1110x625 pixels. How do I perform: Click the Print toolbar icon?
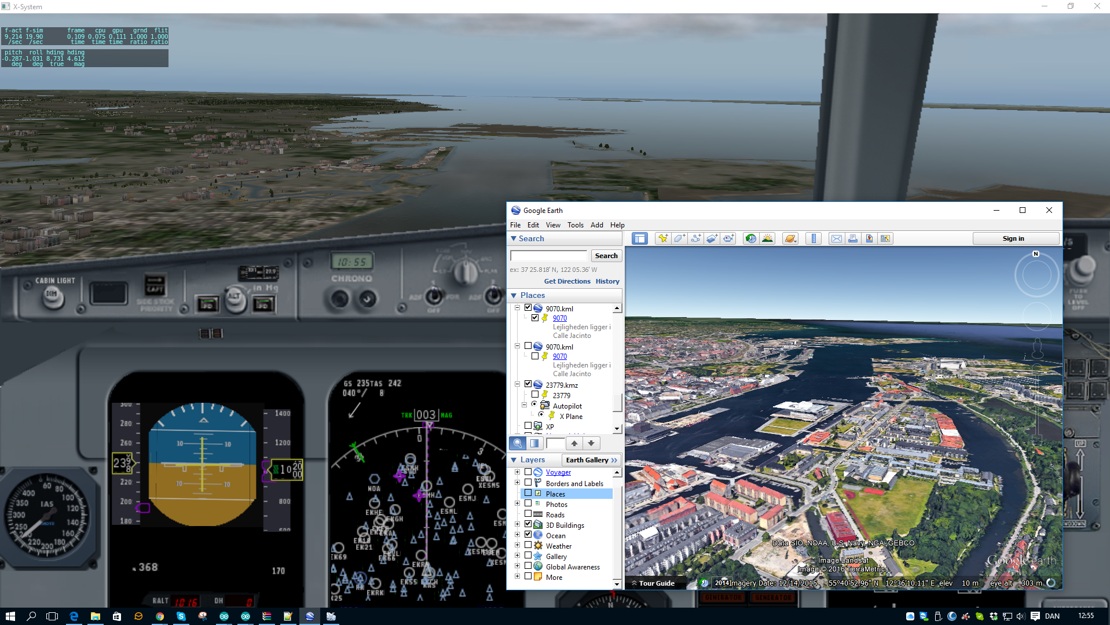853,238
